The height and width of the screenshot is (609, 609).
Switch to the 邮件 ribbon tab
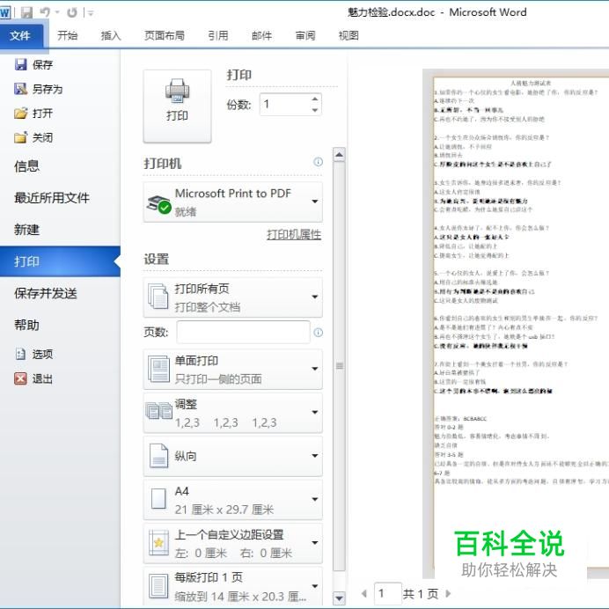click(261, 36)
